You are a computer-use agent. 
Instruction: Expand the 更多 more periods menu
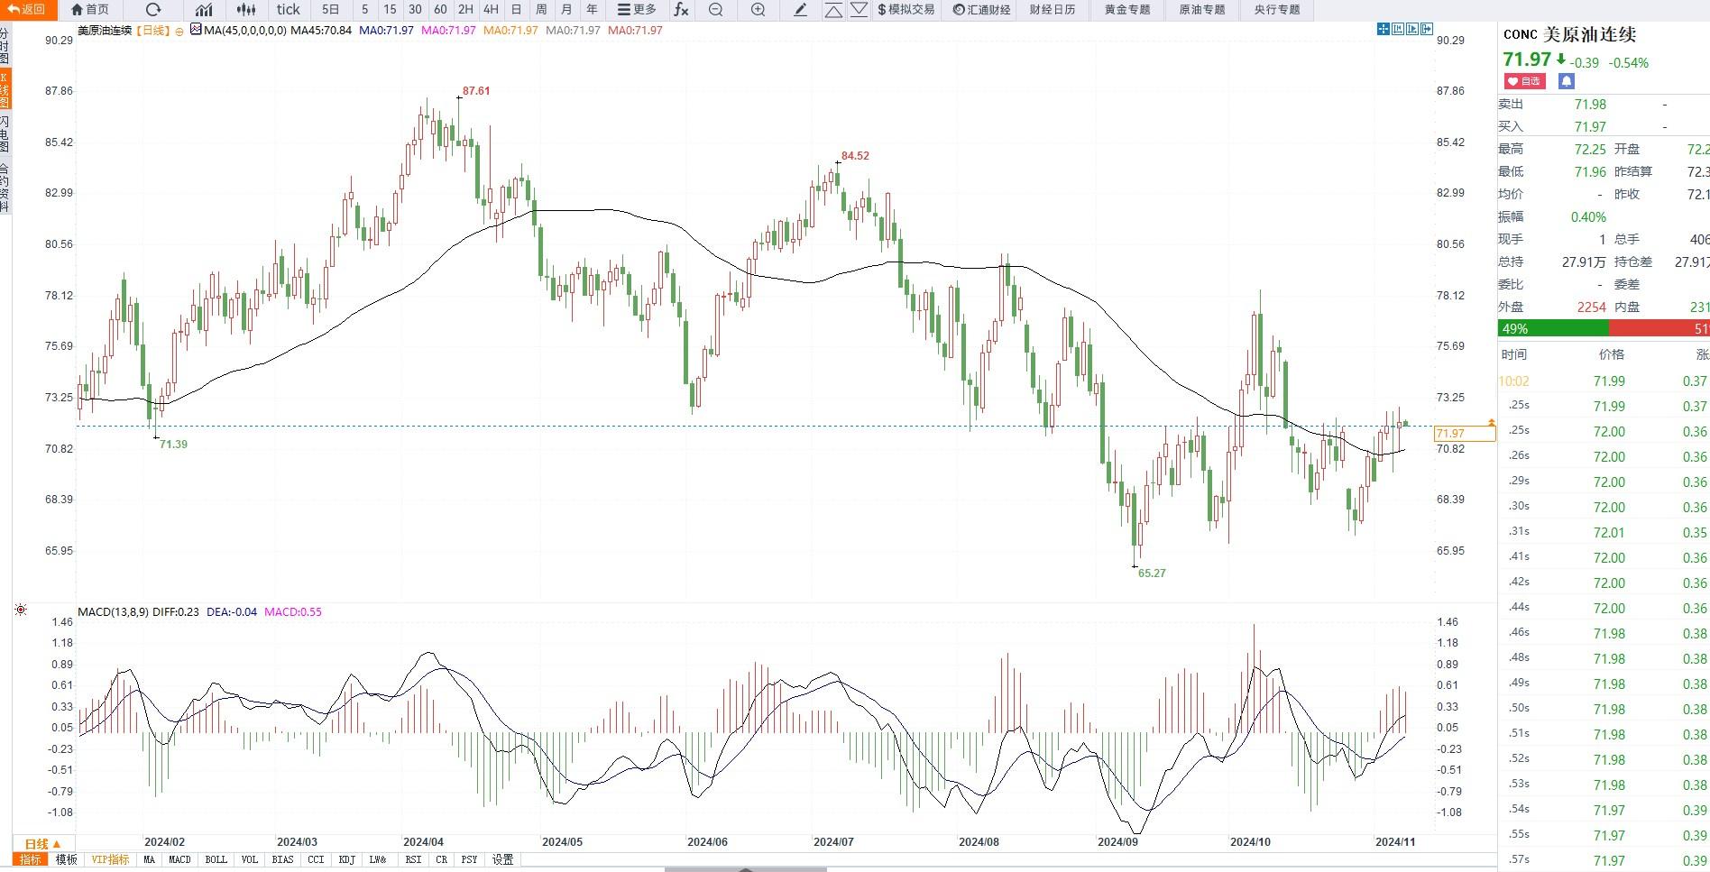[x=637, y=9]
